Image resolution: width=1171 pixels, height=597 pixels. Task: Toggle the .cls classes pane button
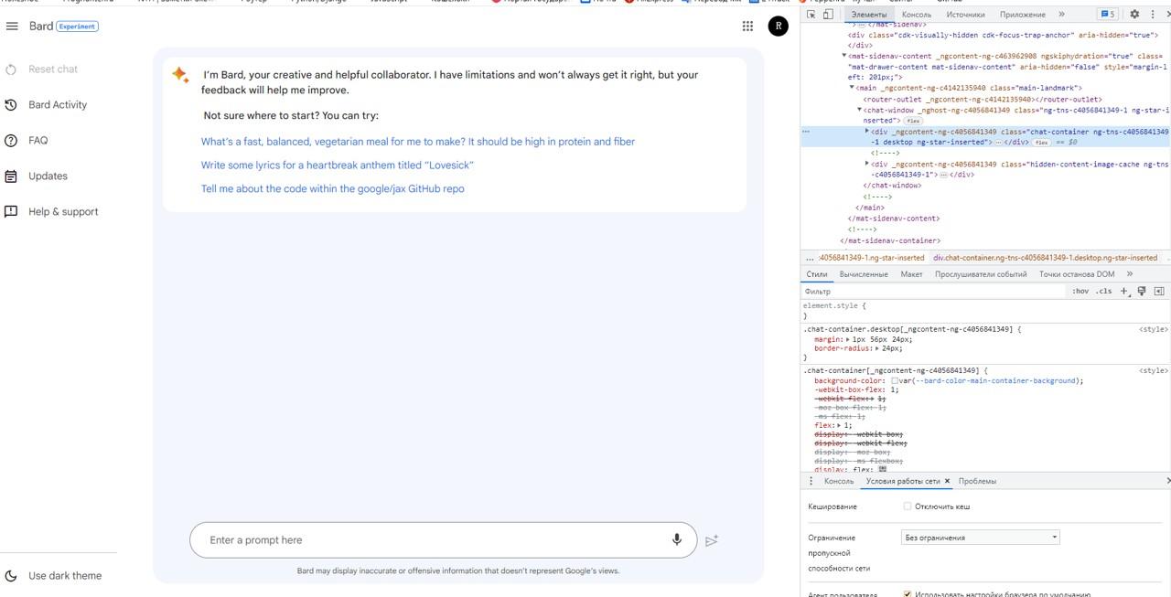[1103, 291]
